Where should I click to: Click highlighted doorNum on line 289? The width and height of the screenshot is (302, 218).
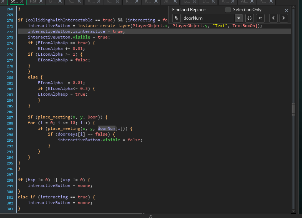pos(107,128)
